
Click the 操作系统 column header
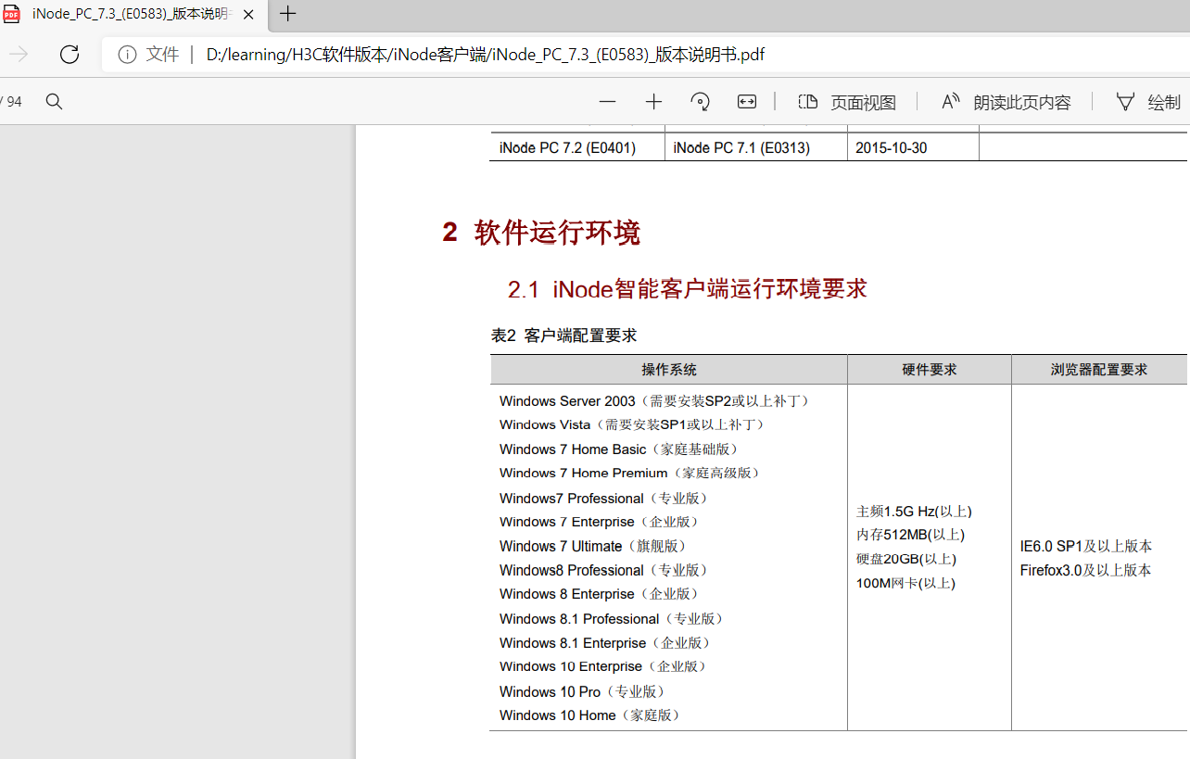[x=668, y=370]
